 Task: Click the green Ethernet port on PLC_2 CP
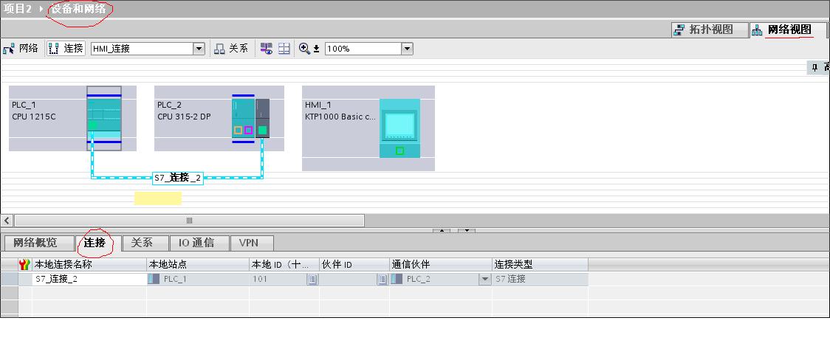click(x=262, y=130)
